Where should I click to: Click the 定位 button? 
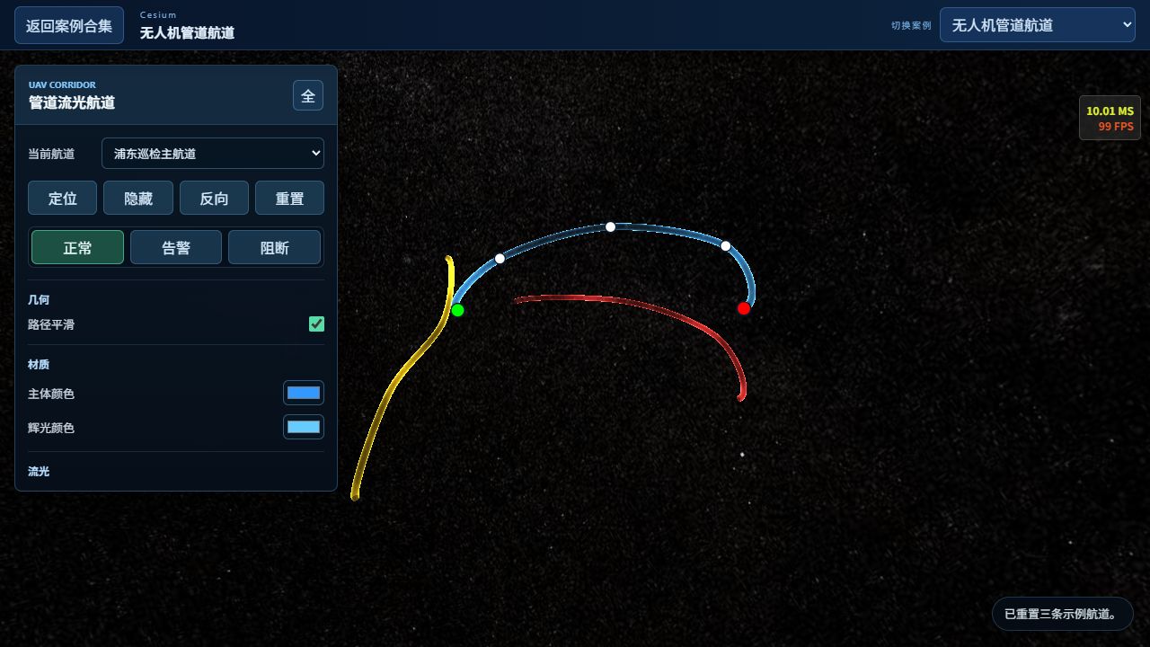coord(62,198)
